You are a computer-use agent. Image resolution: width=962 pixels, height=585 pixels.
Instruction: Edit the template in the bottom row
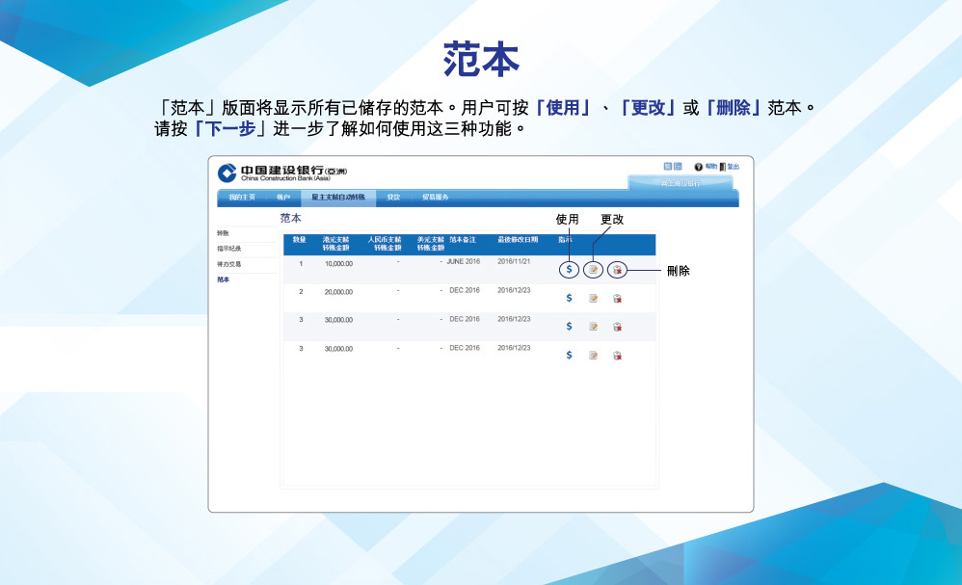click(x=594, y=356)
